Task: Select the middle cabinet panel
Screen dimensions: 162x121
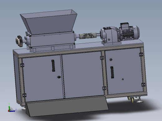Action: [x=83, y=75]
